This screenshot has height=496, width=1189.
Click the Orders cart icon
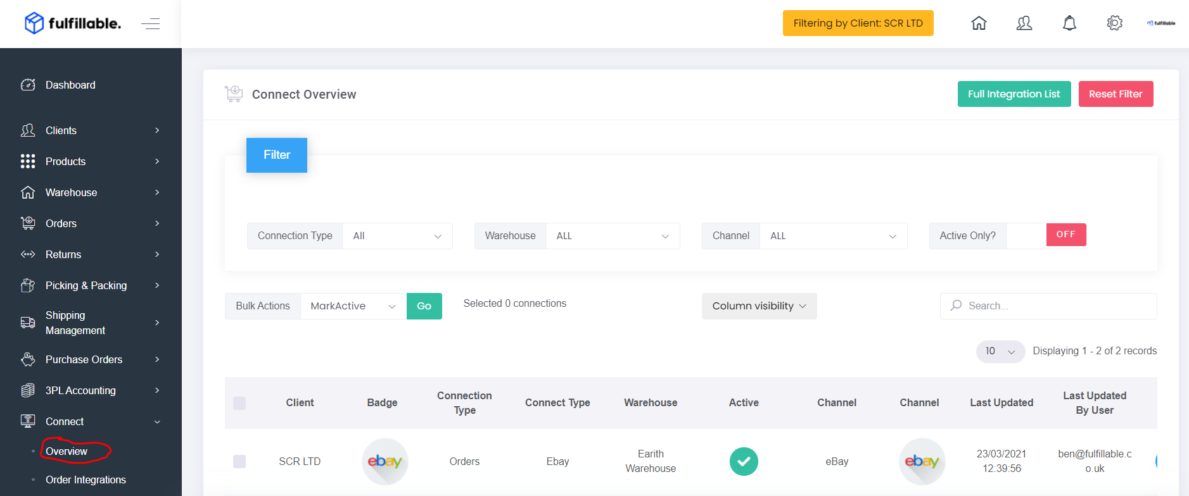[28, 223]
